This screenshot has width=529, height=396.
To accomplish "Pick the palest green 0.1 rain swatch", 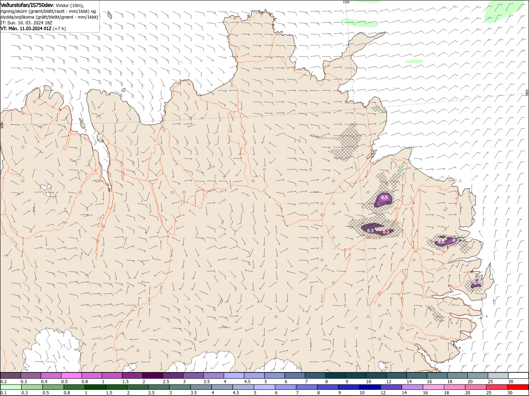I will point(11,387).
